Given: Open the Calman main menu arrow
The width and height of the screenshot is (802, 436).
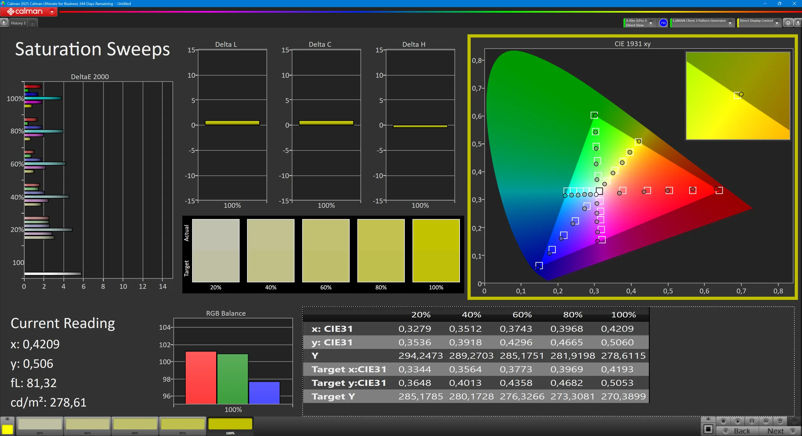Looking at the screenshot, I should tap(52, 12).
